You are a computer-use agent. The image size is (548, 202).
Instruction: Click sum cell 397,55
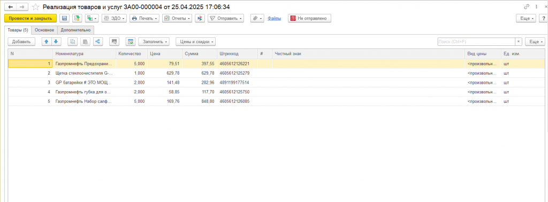(x=200, y=64)
